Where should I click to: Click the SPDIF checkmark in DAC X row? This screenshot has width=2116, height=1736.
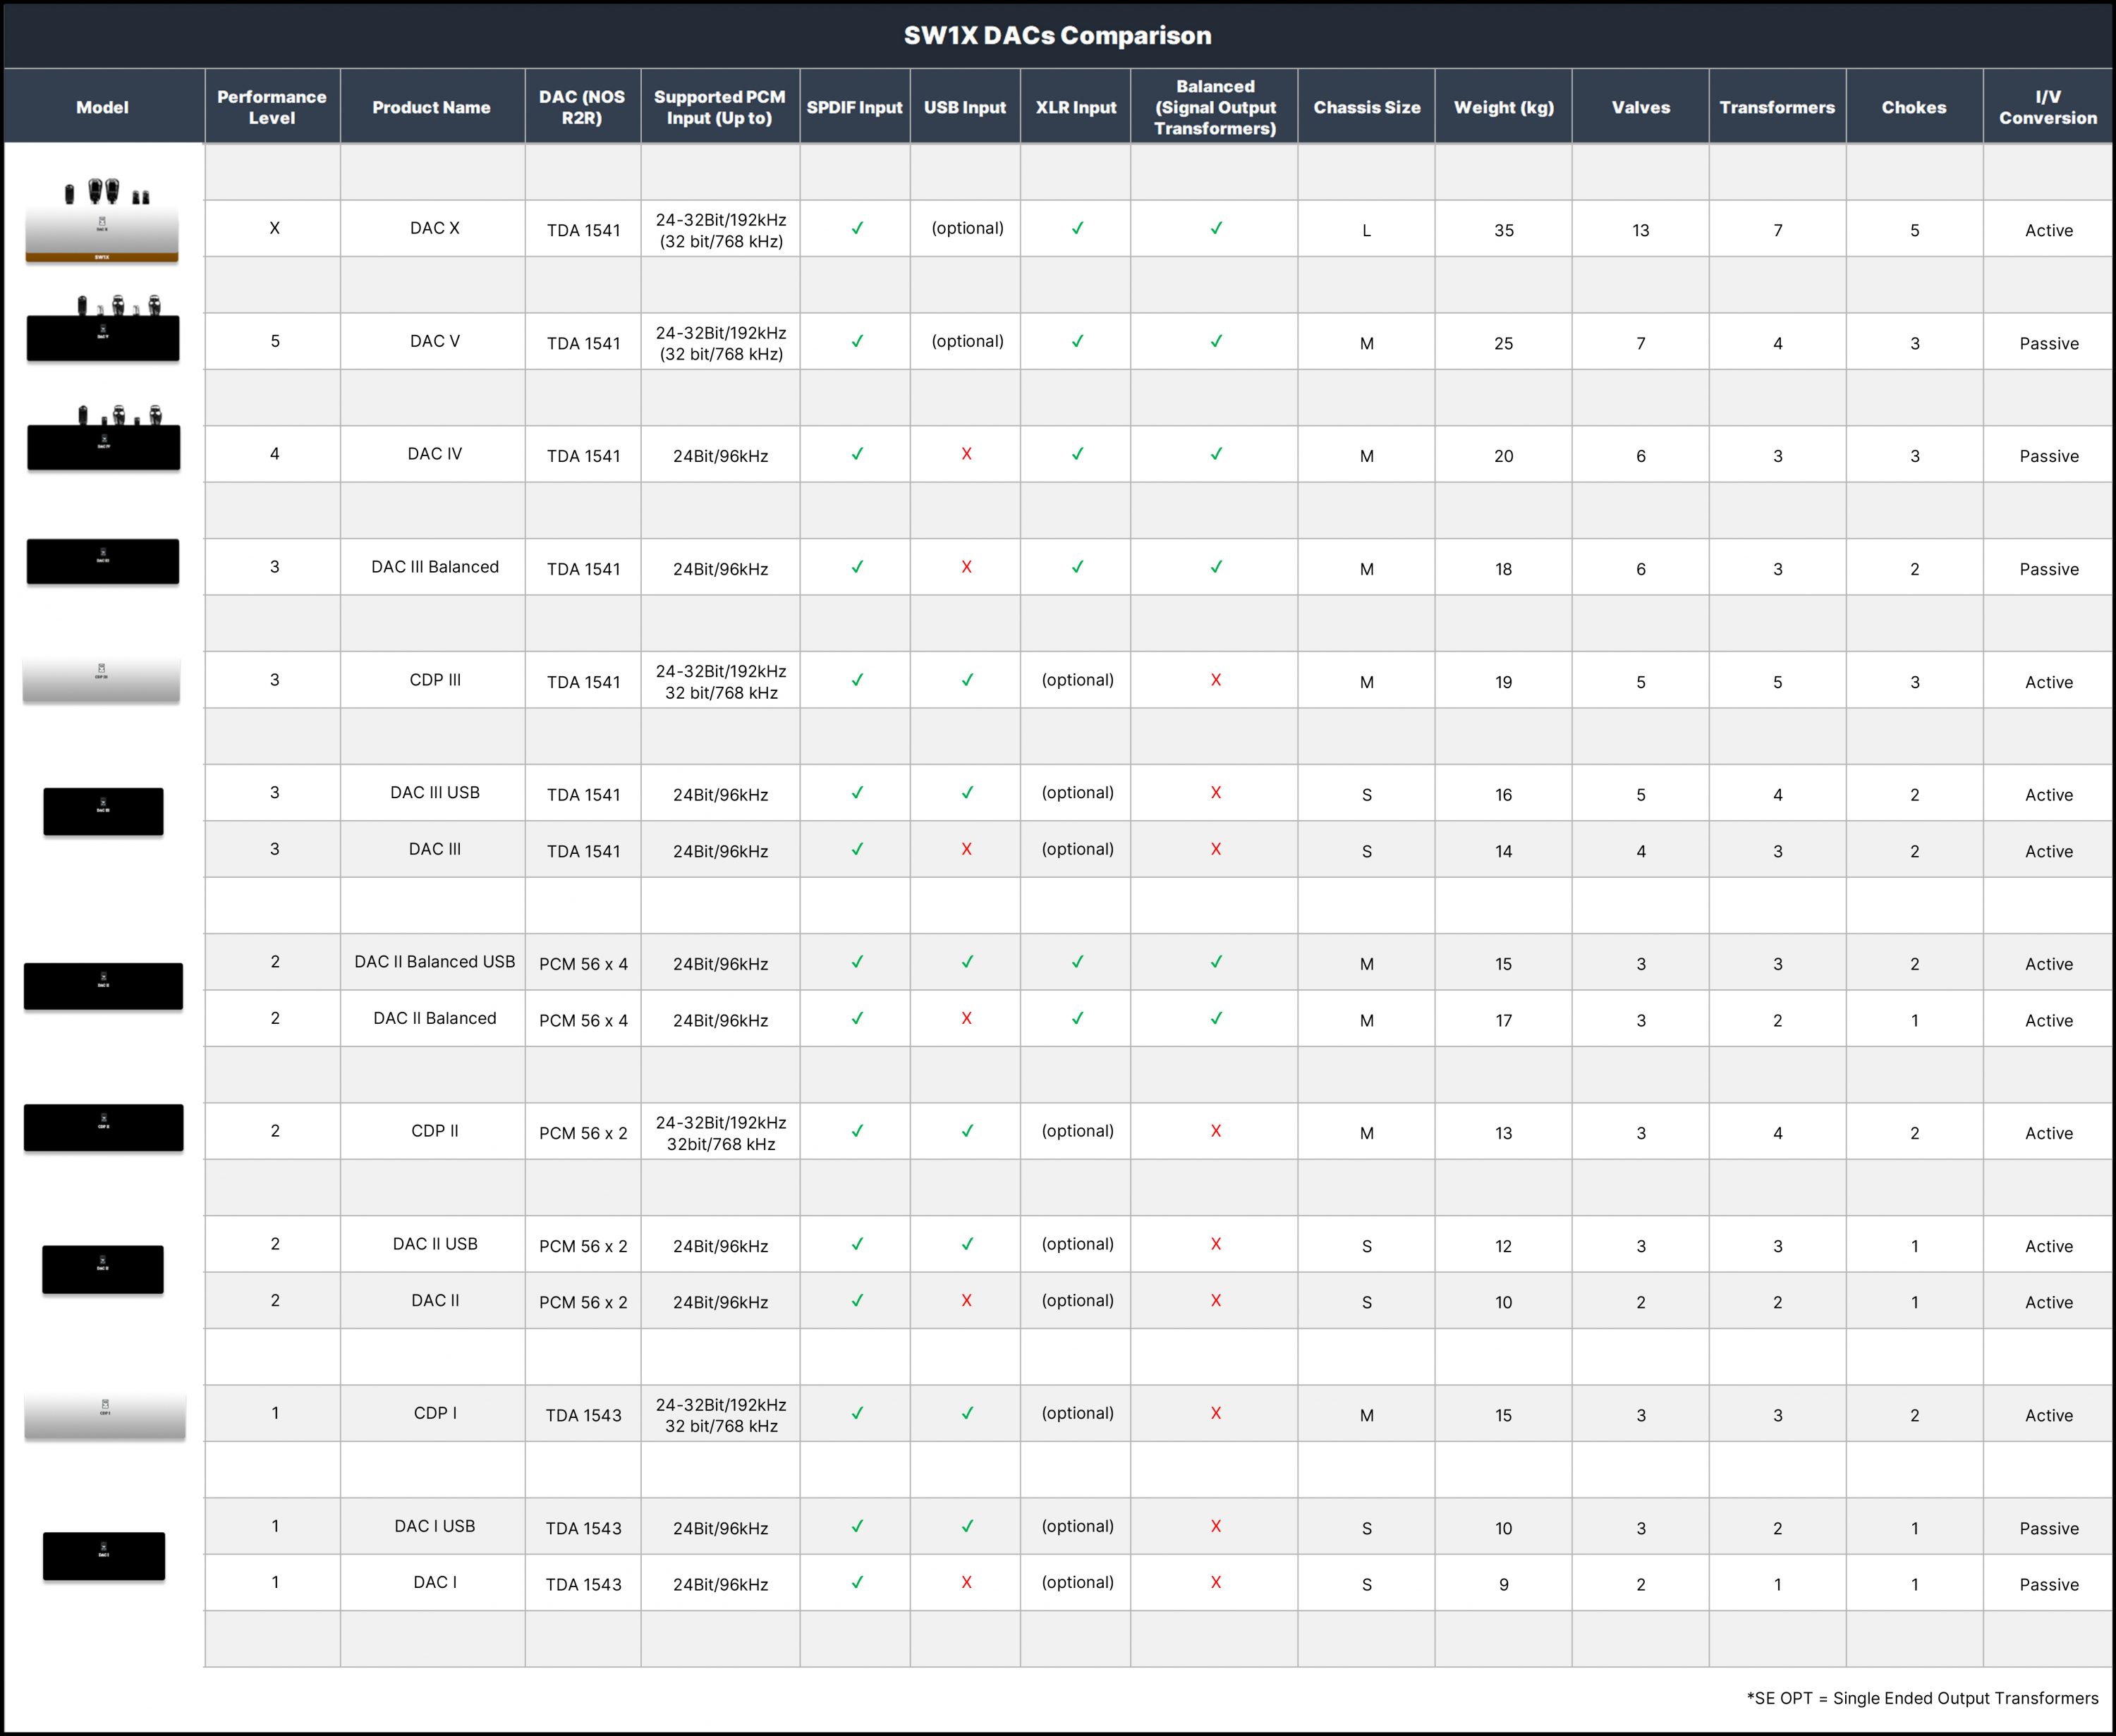[858, 228]
